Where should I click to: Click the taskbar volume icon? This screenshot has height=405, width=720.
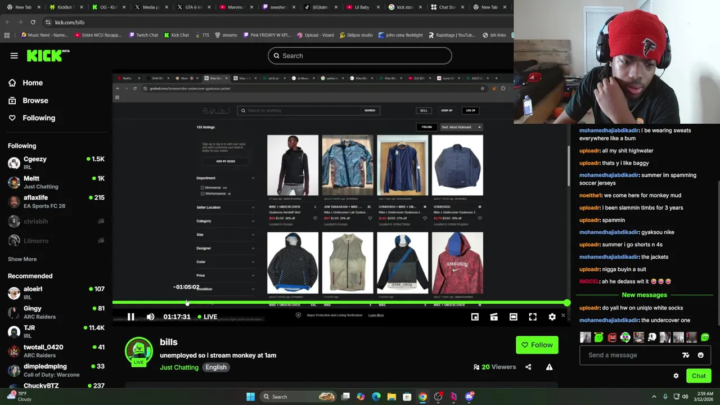(x=685, y=397)
